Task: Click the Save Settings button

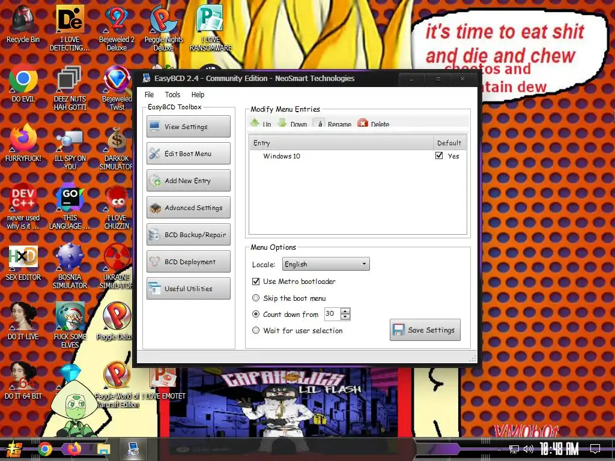Action: pos(425,330)
